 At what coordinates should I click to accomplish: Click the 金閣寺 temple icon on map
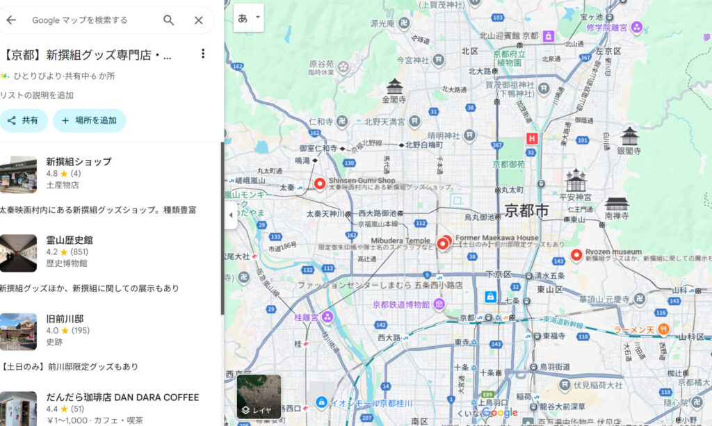point(394,85)
